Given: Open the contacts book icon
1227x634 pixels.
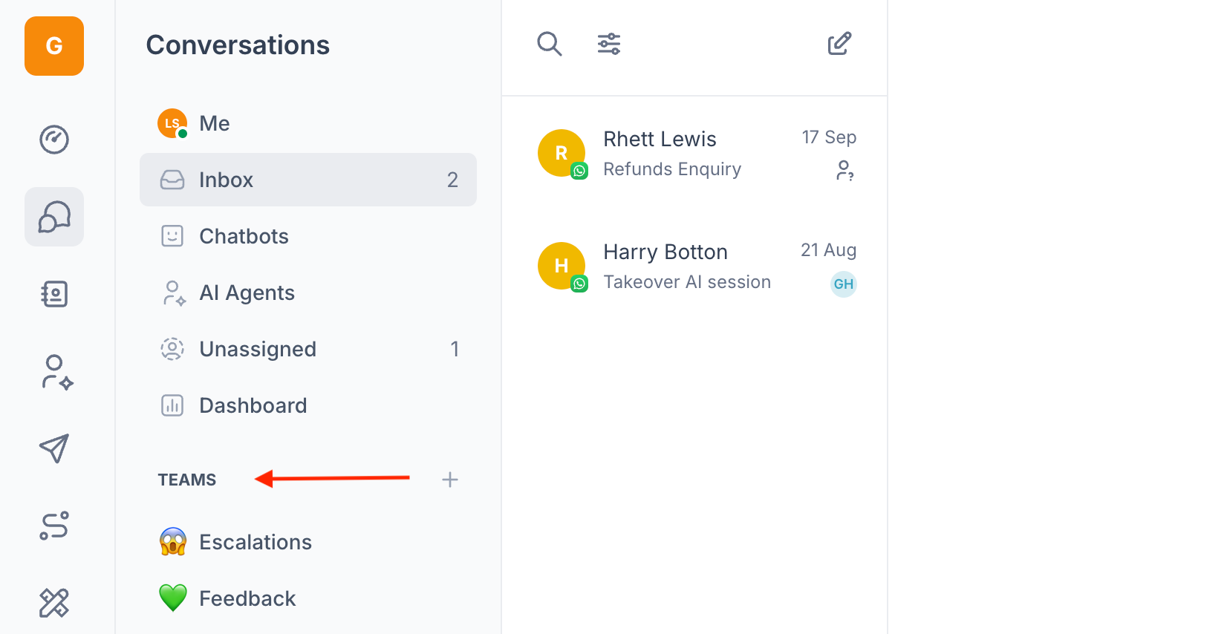Looking at the screenshot, I should tap(54, 294).
